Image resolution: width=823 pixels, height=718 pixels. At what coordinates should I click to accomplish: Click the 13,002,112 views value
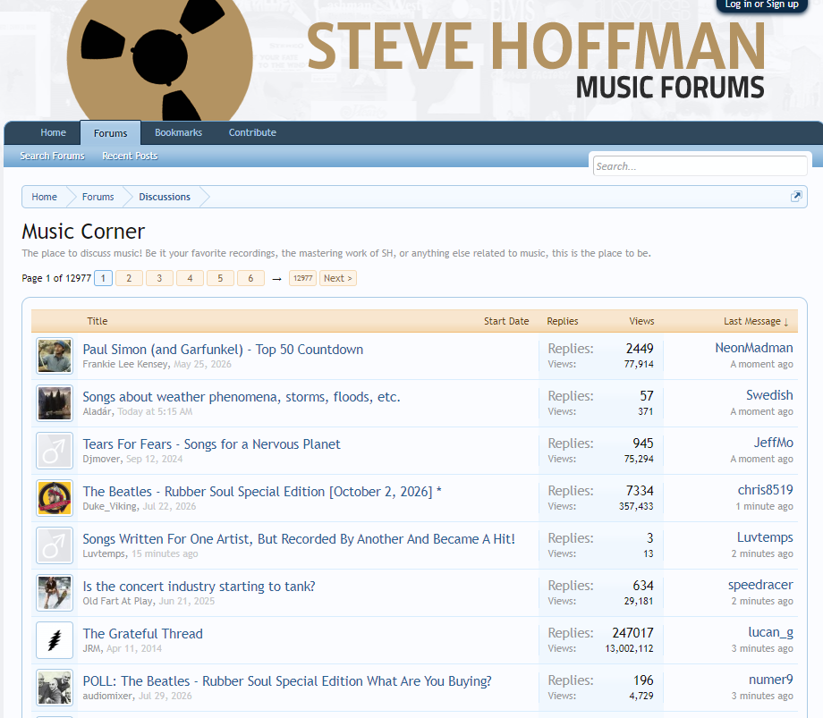[629, 649]
